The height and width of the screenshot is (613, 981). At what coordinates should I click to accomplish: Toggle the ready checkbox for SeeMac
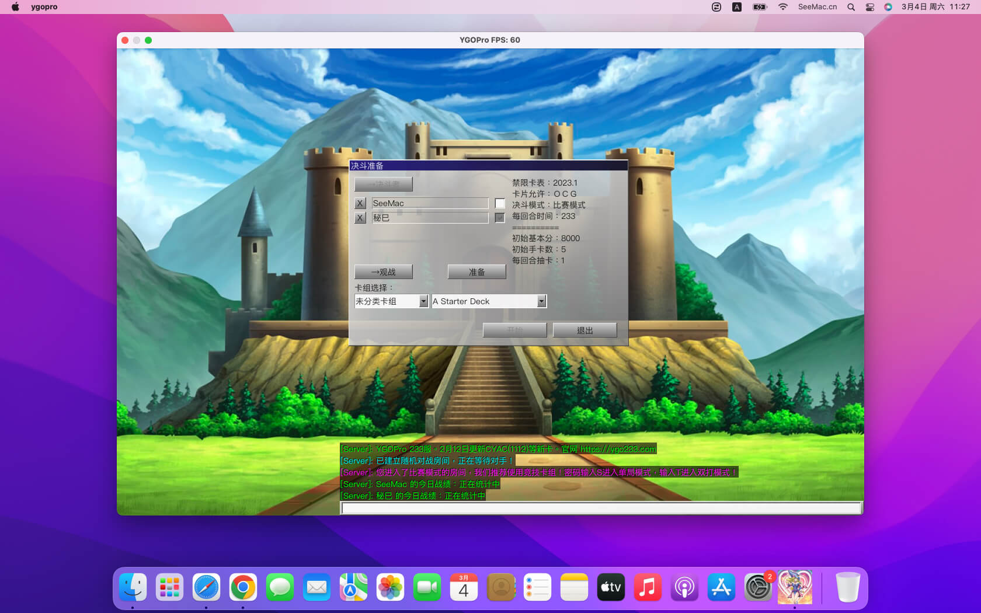pos(500,204)
